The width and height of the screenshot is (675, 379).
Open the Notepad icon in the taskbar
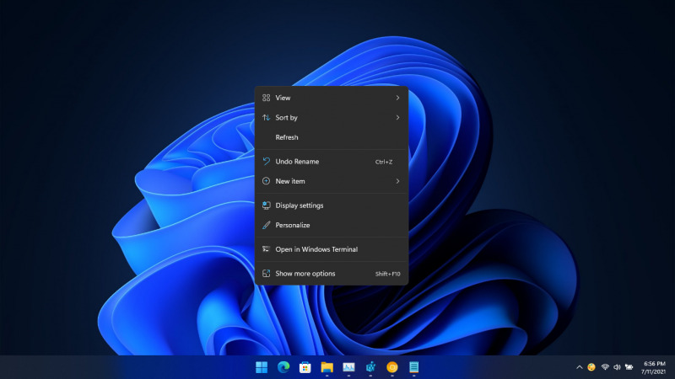[x=413, y=367]
